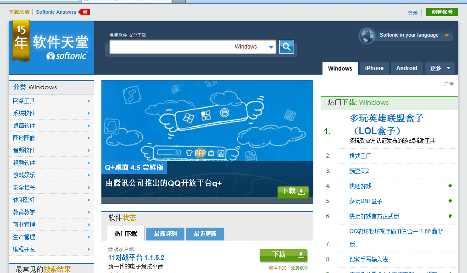Image resolution: width=467 pixels, height=273 pixels.
Task: Click 下载 button for 11对战平台
Action: pos(284,255)
